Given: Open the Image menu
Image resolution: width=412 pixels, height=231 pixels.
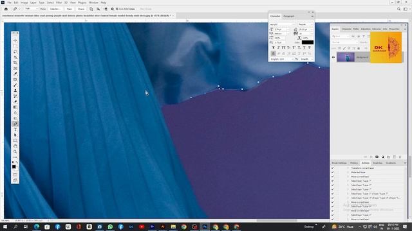Looking at the screenshot, I should click(24, 3).
